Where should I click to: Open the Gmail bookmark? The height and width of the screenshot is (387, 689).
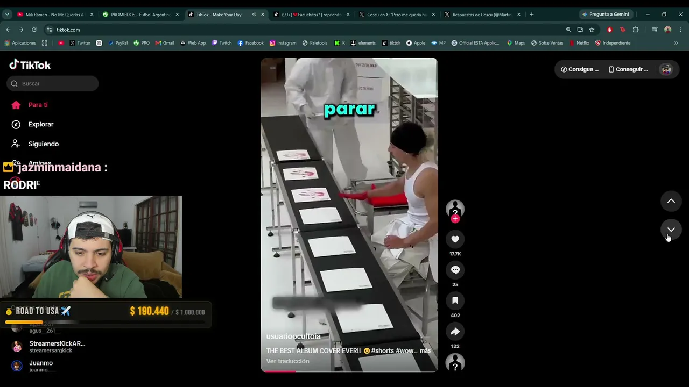pyautogui.click(x=165, y=43)
